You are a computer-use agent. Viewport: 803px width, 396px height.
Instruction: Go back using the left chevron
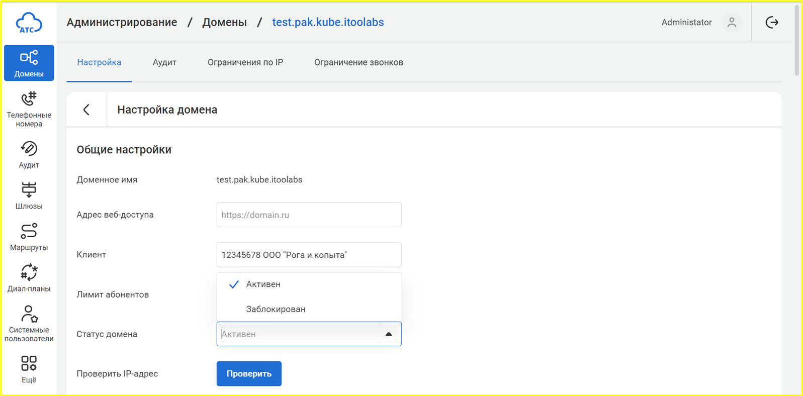coord(86,110)
